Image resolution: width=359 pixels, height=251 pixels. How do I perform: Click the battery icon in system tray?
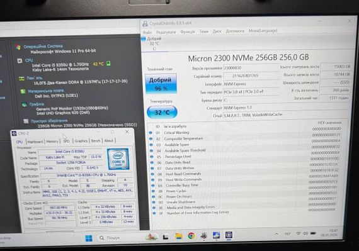[x=313, y=233]
